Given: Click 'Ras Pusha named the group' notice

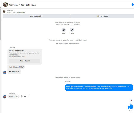Looking at the screenshot, I should pyautogui.click(x=68, y=40).
